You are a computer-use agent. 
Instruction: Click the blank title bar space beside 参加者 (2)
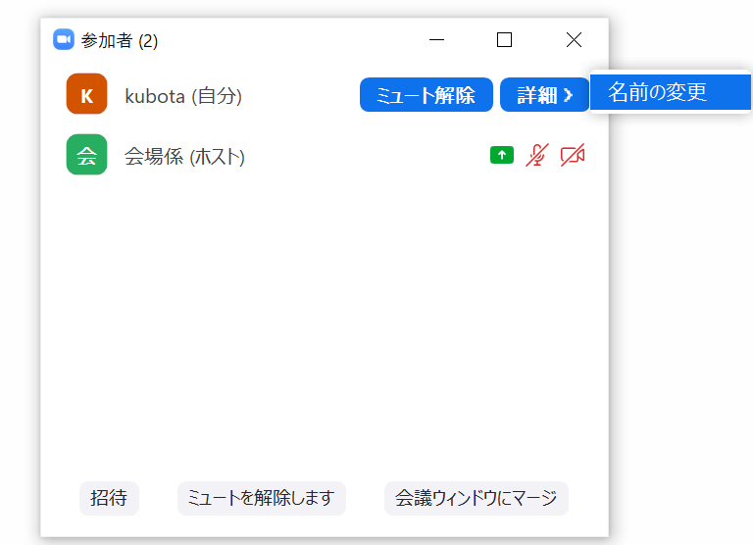coord(294,40)
